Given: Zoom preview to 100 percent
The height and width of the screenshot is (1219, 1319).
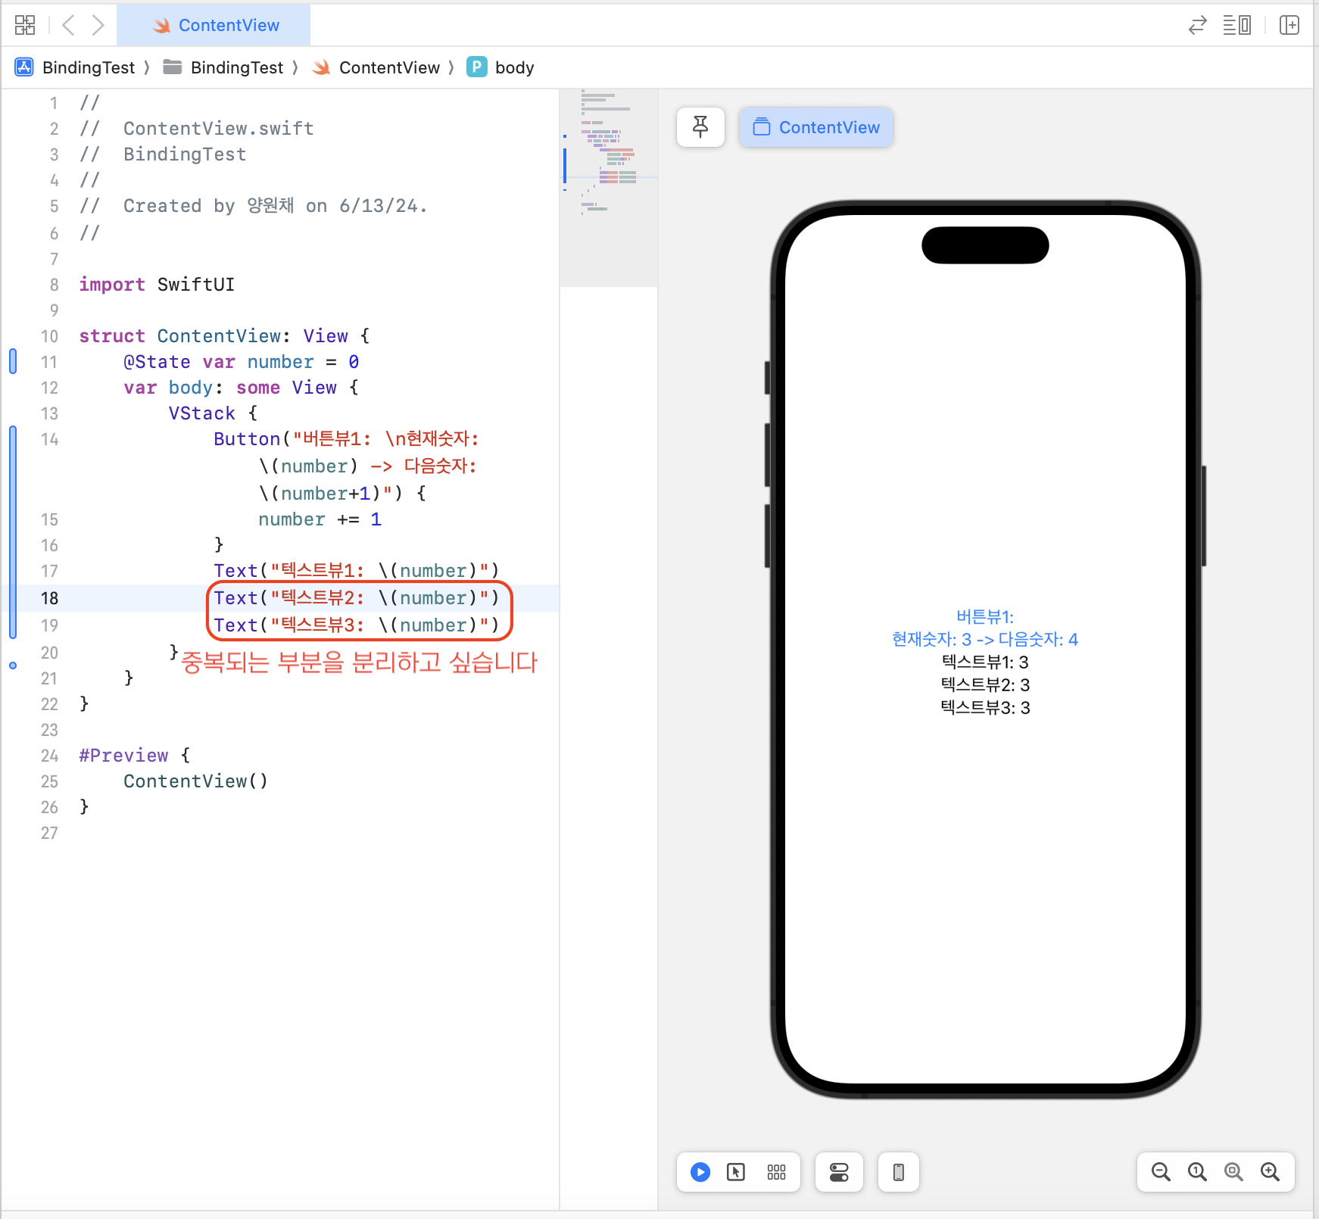Looking at the screenshot, I should coord(1197,1172).
